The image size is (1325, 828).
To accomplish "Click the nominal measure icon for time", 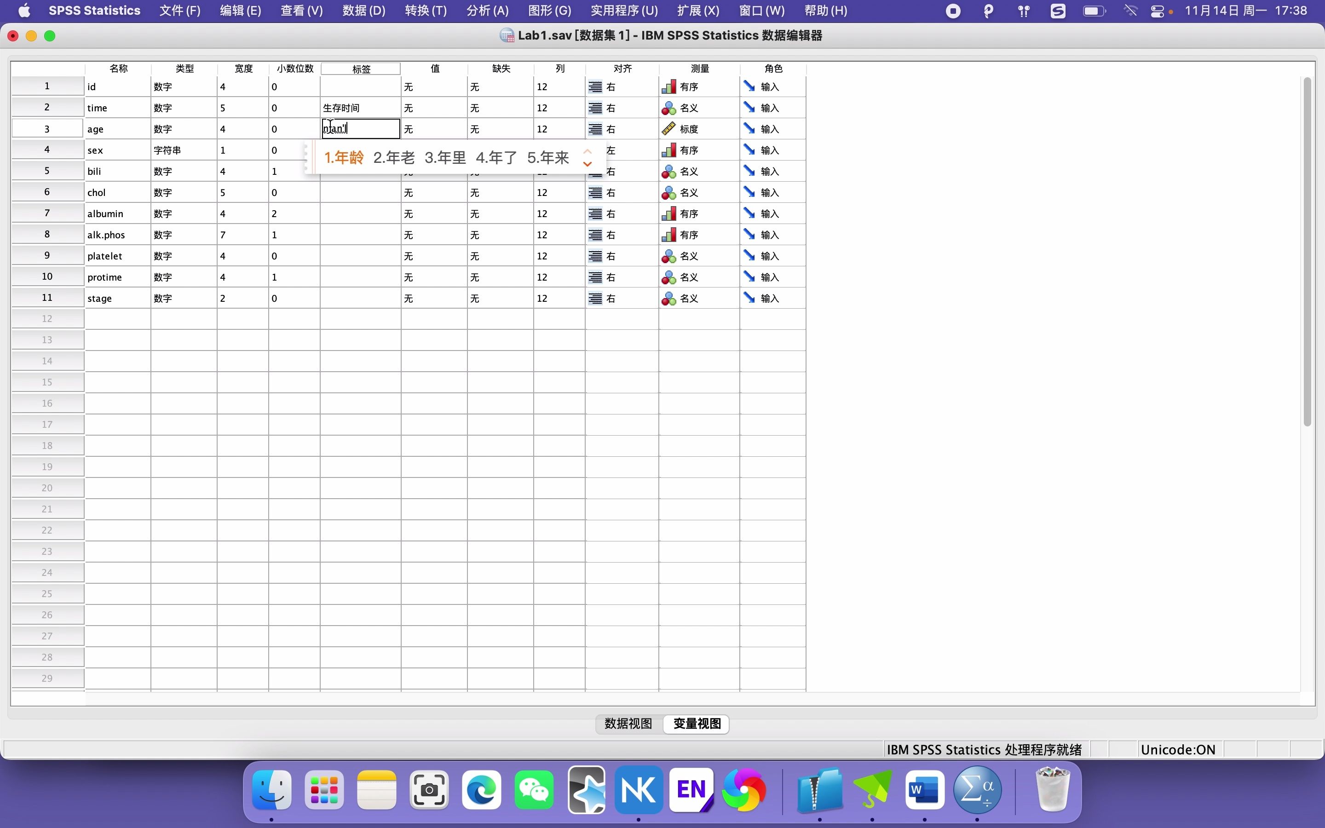I will click(x=668, y=108).
